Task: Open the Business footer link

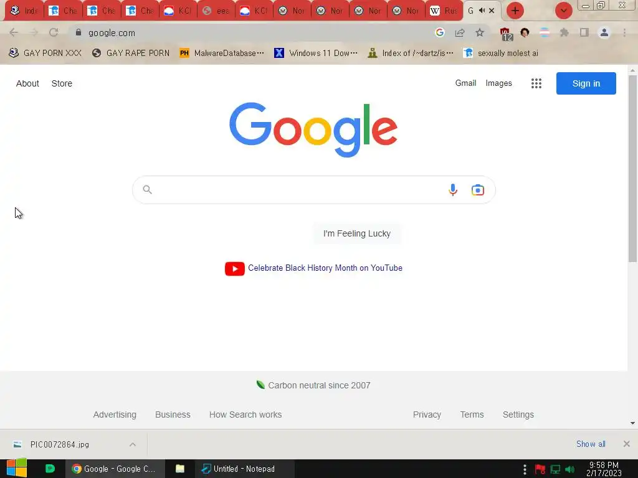Action: 173,415
